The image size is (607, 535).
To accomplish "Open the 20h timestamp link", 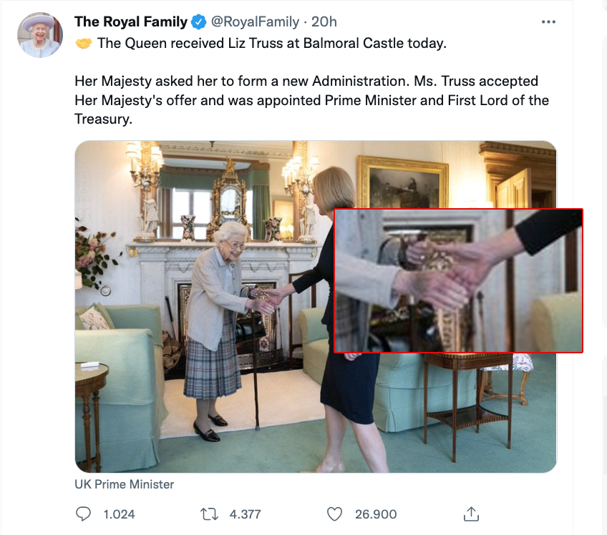I will (x=324, y=22).
